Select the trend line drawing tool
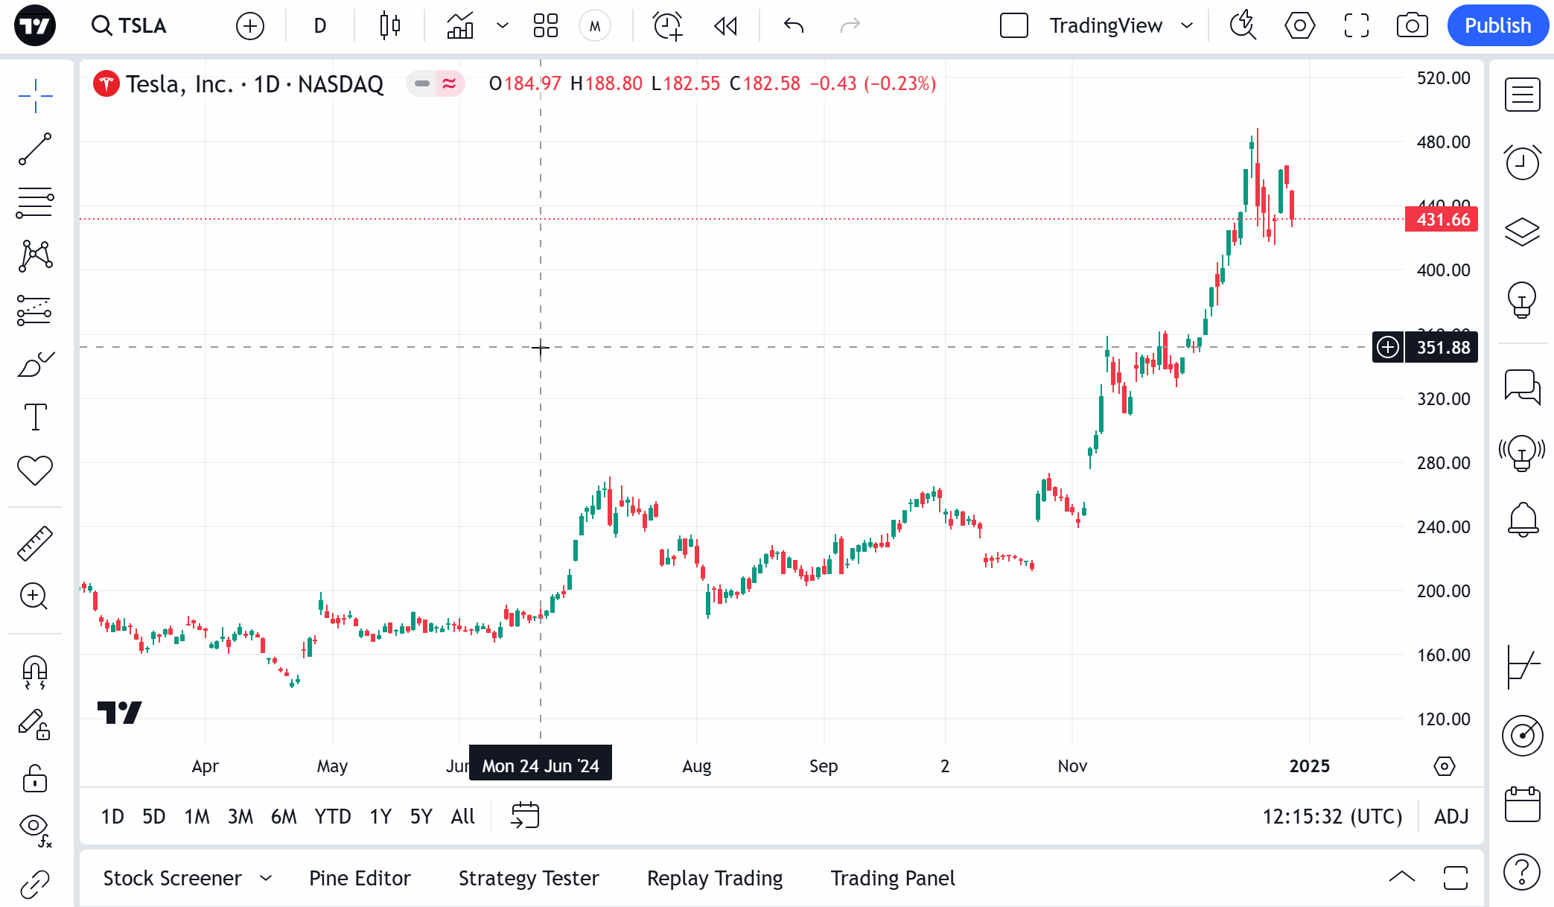This screenshot has width=1554, height=907. (x=35, y=149)
